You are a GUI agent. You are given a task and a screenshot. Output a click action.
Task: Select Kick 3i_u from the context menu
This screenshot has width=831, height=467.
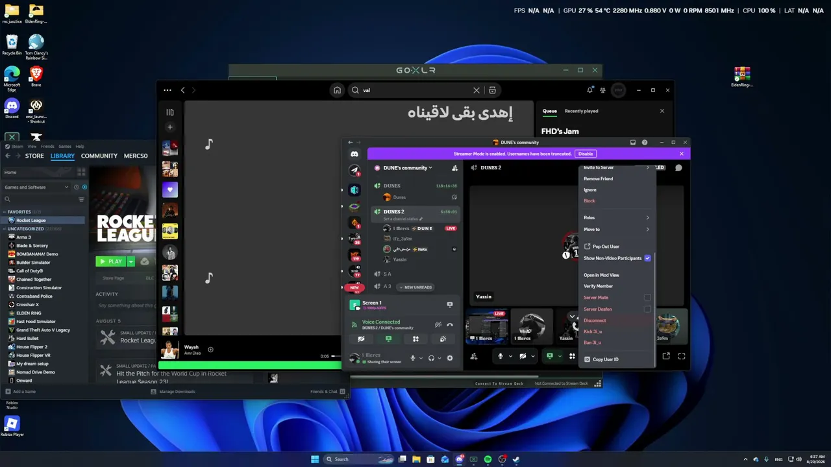tap(593, 331)
